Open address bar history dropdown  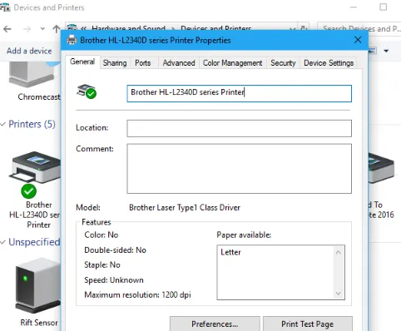[292, 28]
